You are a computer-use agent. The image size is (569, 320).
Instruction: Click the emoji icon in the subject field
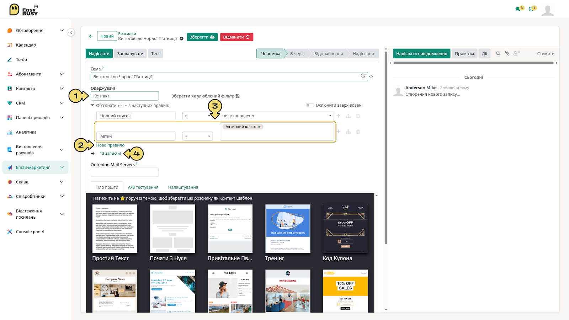pos(363,76)
